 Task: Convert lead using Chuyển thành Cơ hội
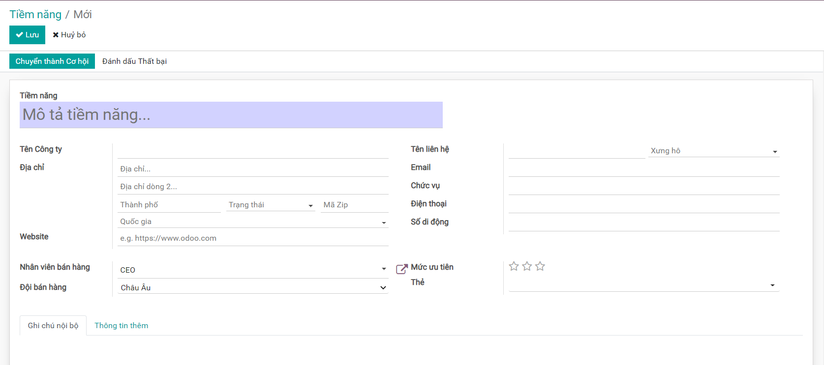pyautogui.click(x=52, y=61)
